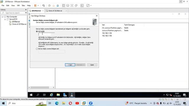Open Zoom on host taskbar
The width and height of the screenshot is (189, 106).
(x=91, y=103)
